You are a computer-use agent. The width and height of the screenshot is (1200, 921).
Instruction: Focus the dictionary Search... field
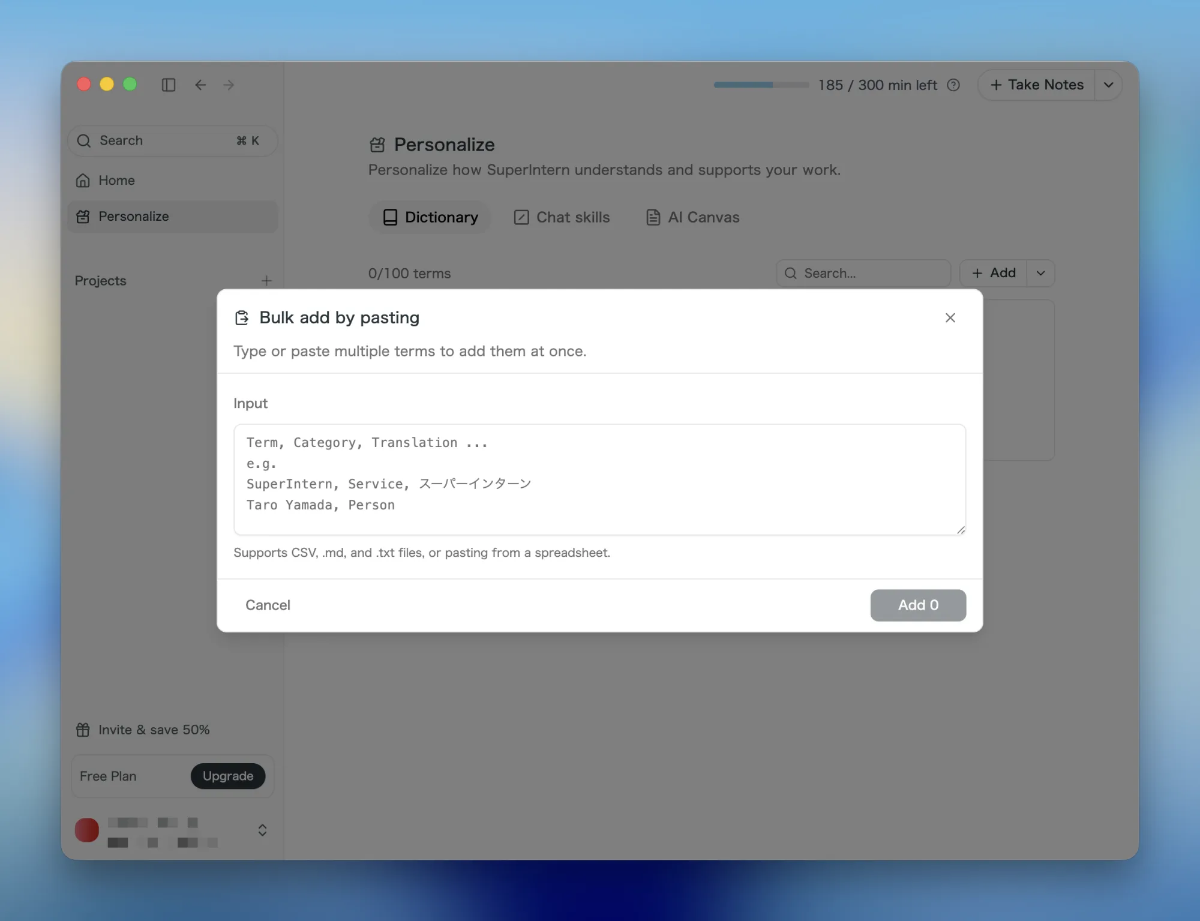(863, 273)
